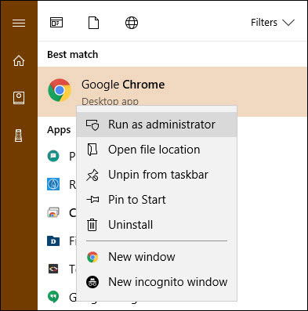
Task: Go to the Home sidebar icon
Action: tap(19, 60)
